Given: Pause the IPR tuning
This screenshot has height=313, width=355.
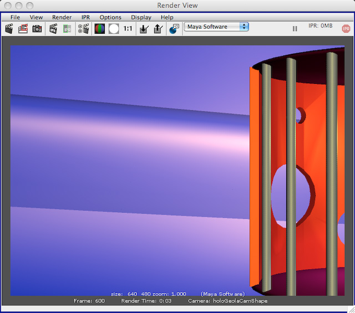Looking at the screenshot, I should pyautogui.click(x=295, y=28).
